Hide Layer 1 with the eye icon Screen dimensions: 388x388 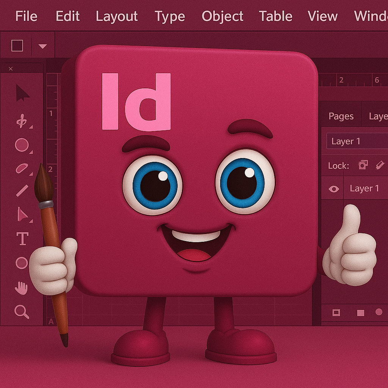pos(334,189)
